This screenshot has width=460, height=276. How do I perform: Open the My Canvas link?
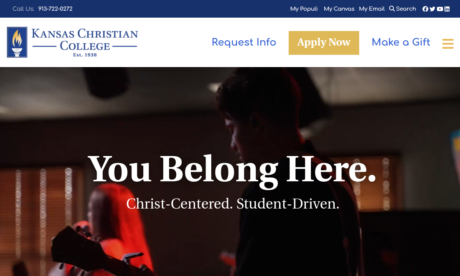(x=339, y=9)
